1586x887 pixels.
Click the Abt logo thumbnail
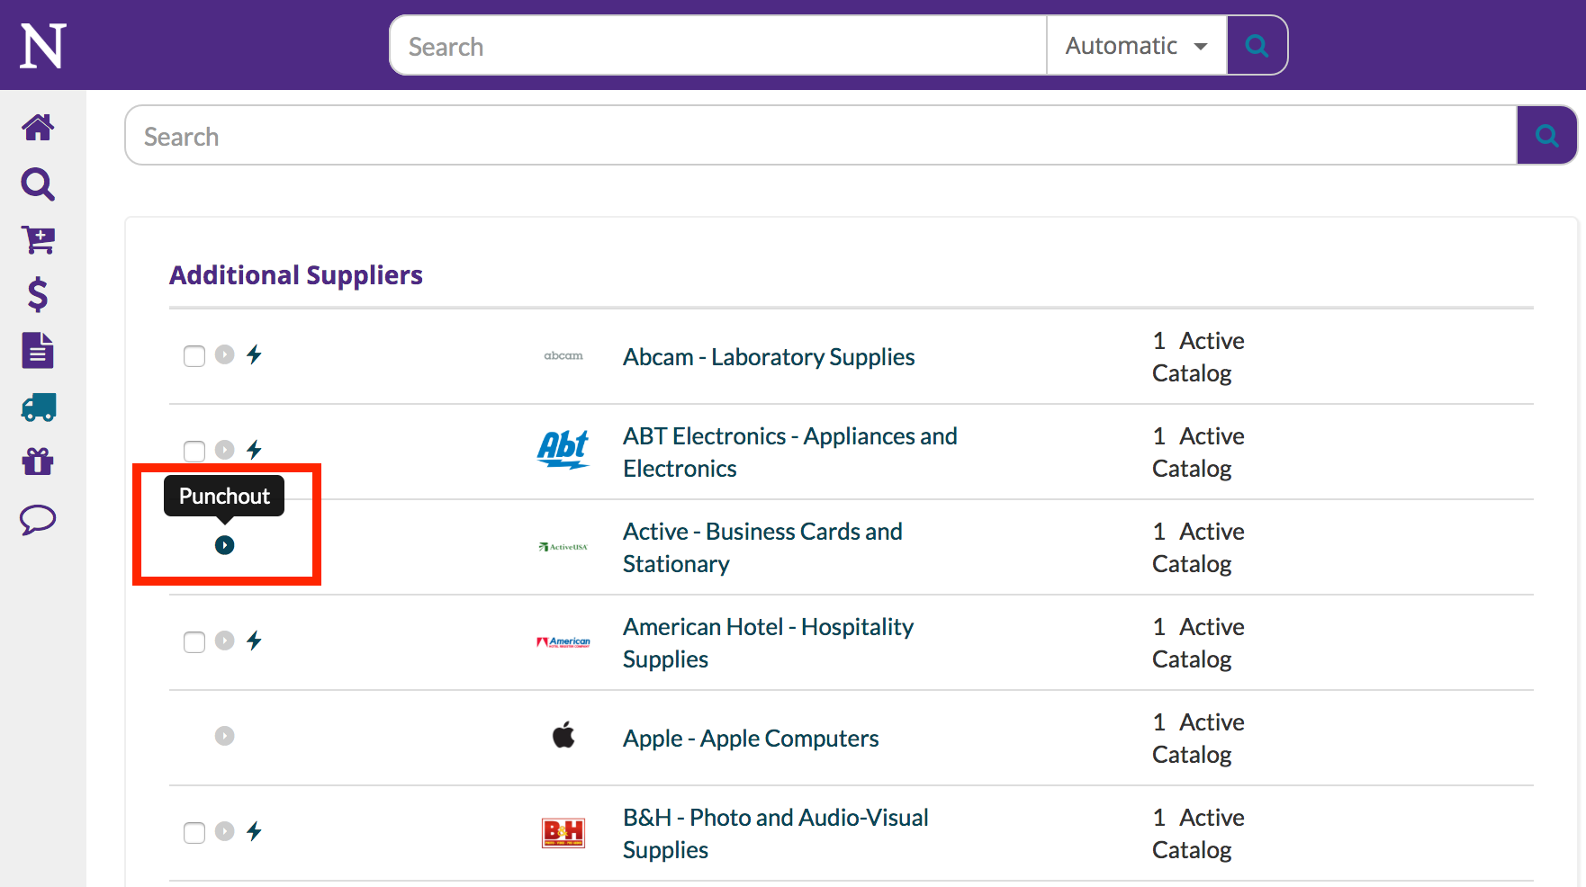[563, 450]
